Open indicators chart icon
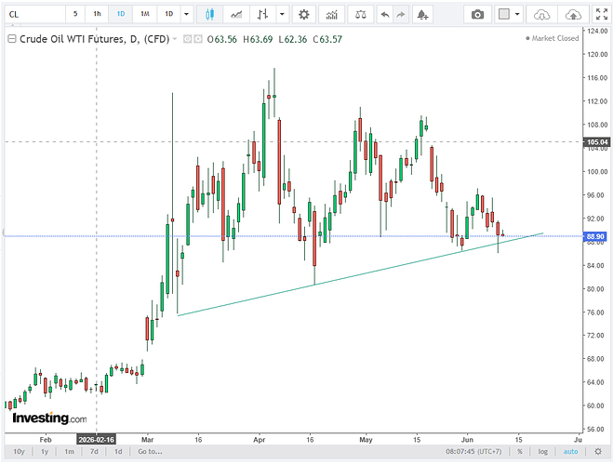This screenshot has height=465, width=613. [331, 15]
